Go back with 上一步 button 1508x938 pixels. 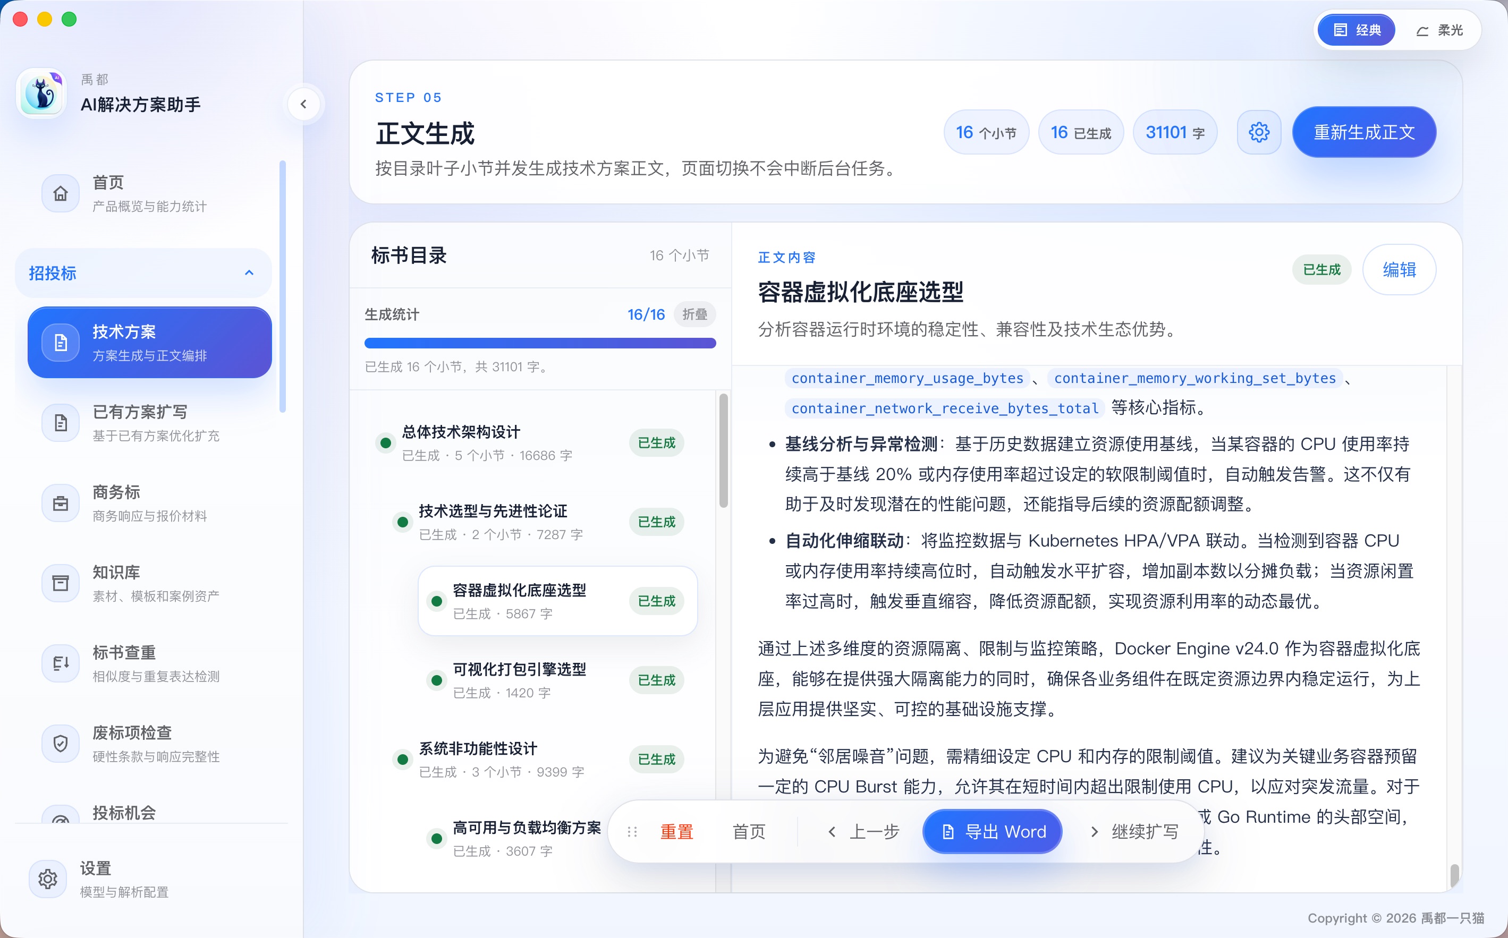click(863, 831)
